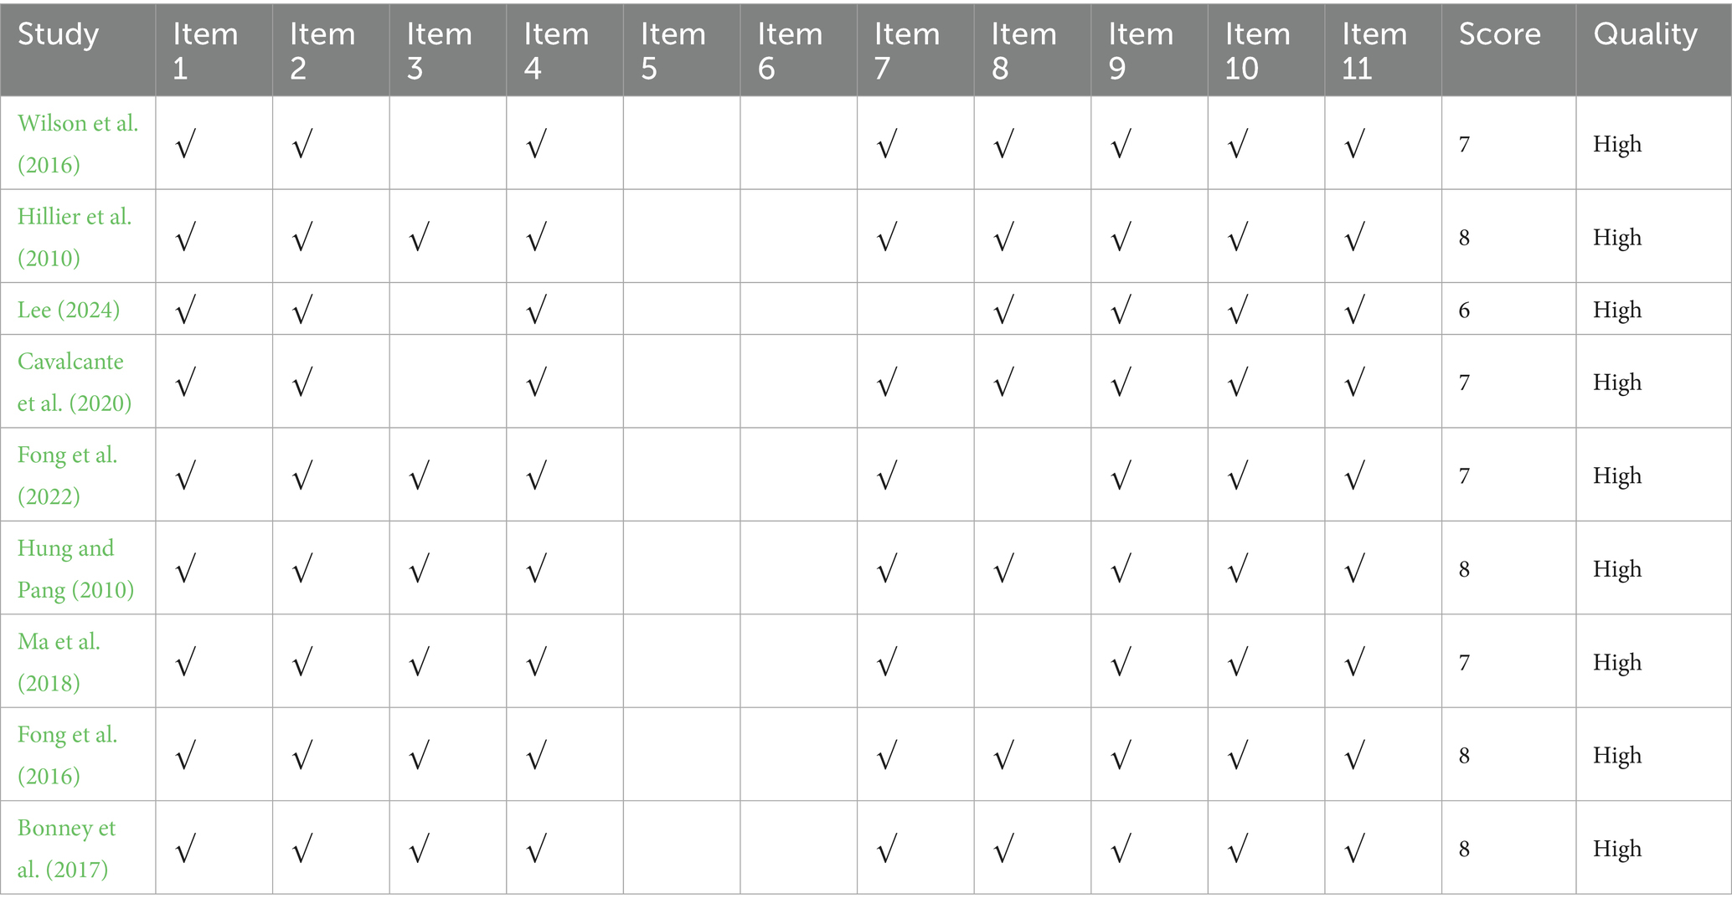The height and width of the screenshot is (909, 1732).
Task: Select the Score column header
Action: click(x=1499, y=35)
